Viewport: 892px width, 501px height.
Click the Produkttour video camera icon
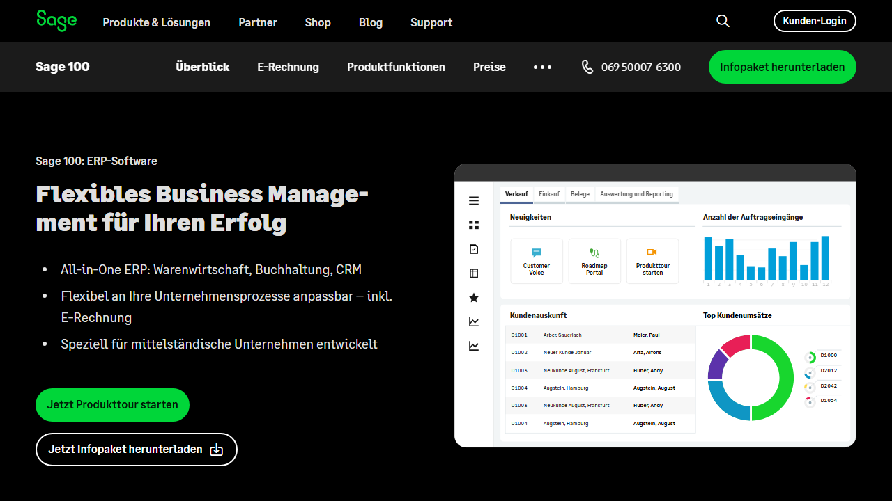[652, 253]
